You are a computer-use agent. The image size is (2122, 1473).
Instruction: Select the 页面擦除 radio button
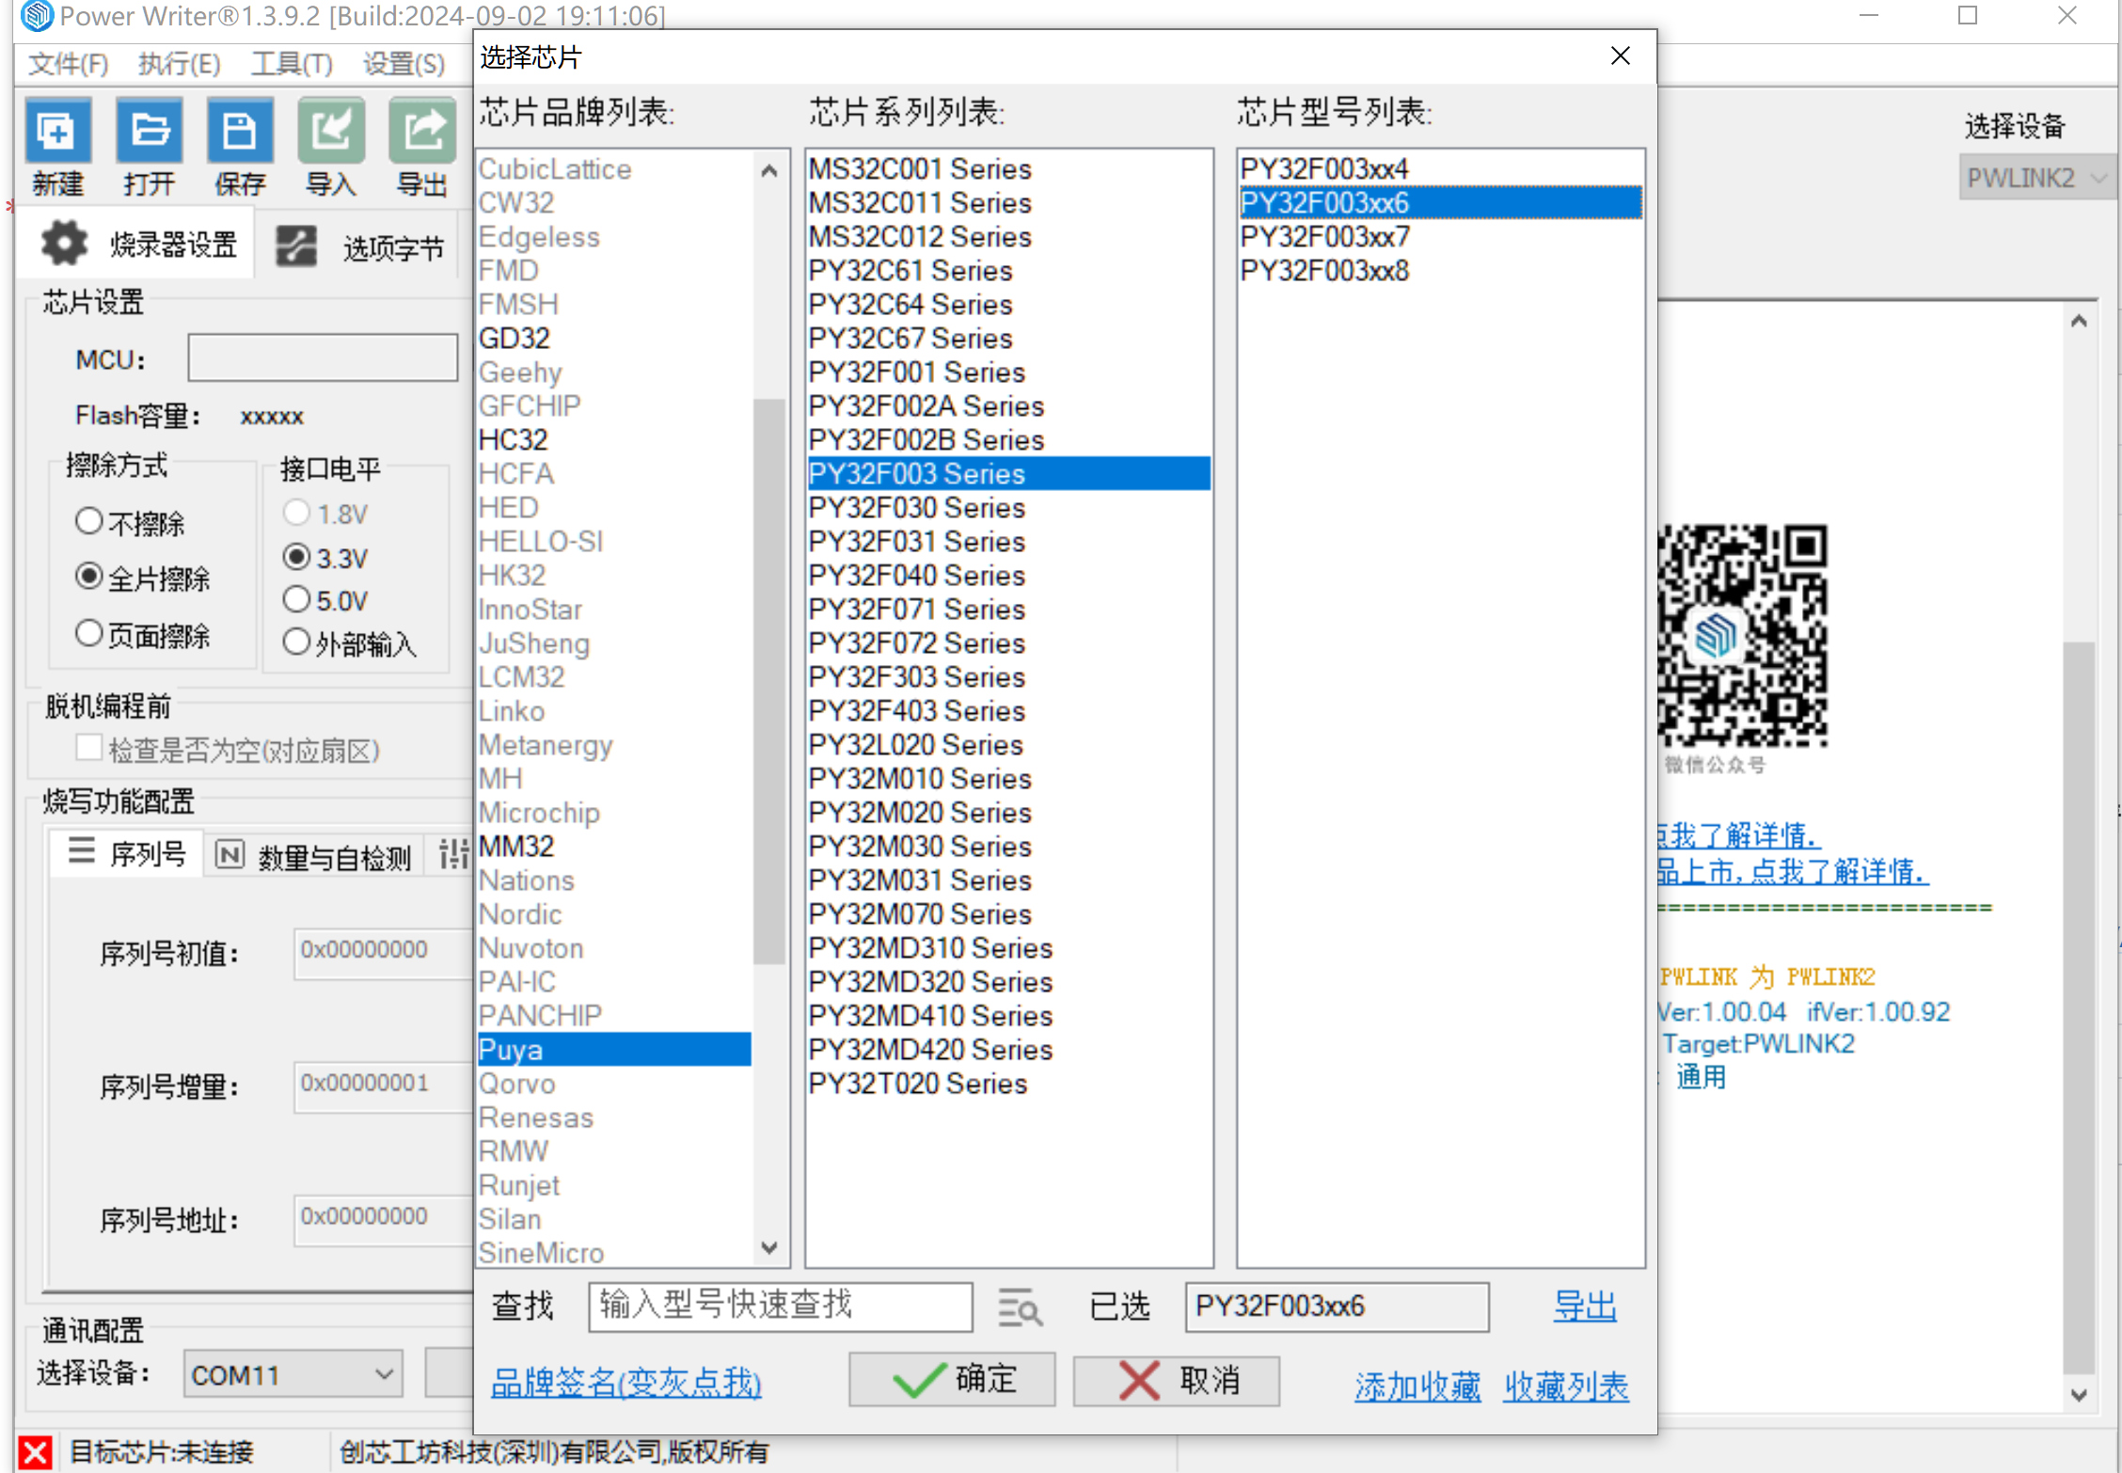coord(88,633)
